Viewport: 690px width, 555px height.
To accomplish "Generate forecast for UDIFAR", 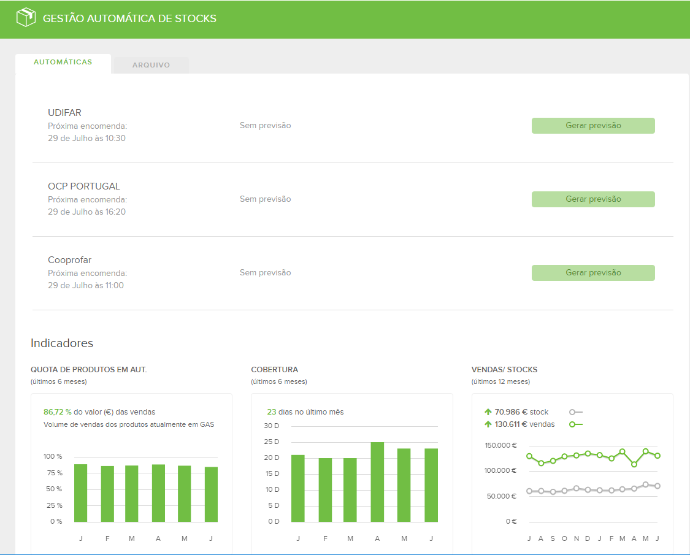I will pos(593,126).
